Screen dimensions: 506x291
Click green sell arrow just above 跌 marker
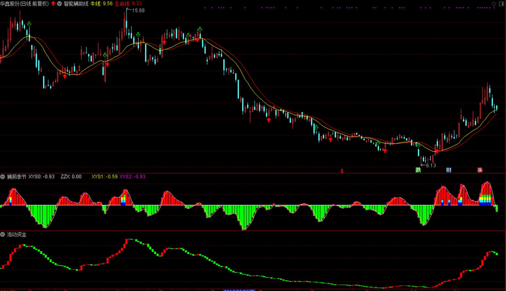pyautogui.click(x=418, y=145)
